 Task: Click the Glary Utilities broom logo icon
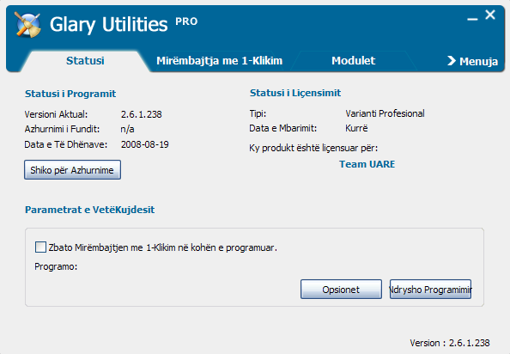(x=27, y=24)
